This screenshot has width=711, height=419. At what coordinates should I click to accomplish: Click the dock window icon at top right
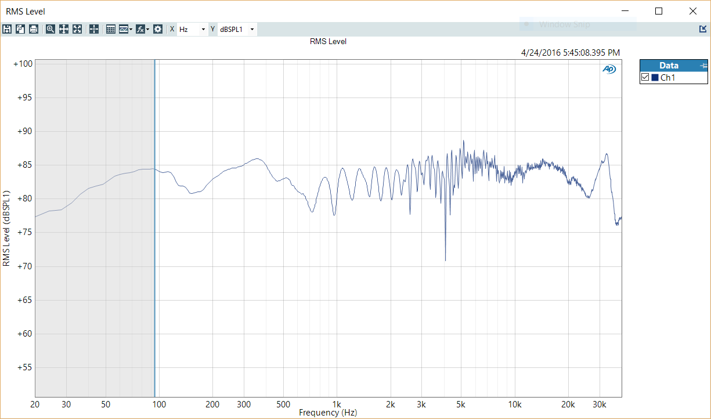pos(703,29)
